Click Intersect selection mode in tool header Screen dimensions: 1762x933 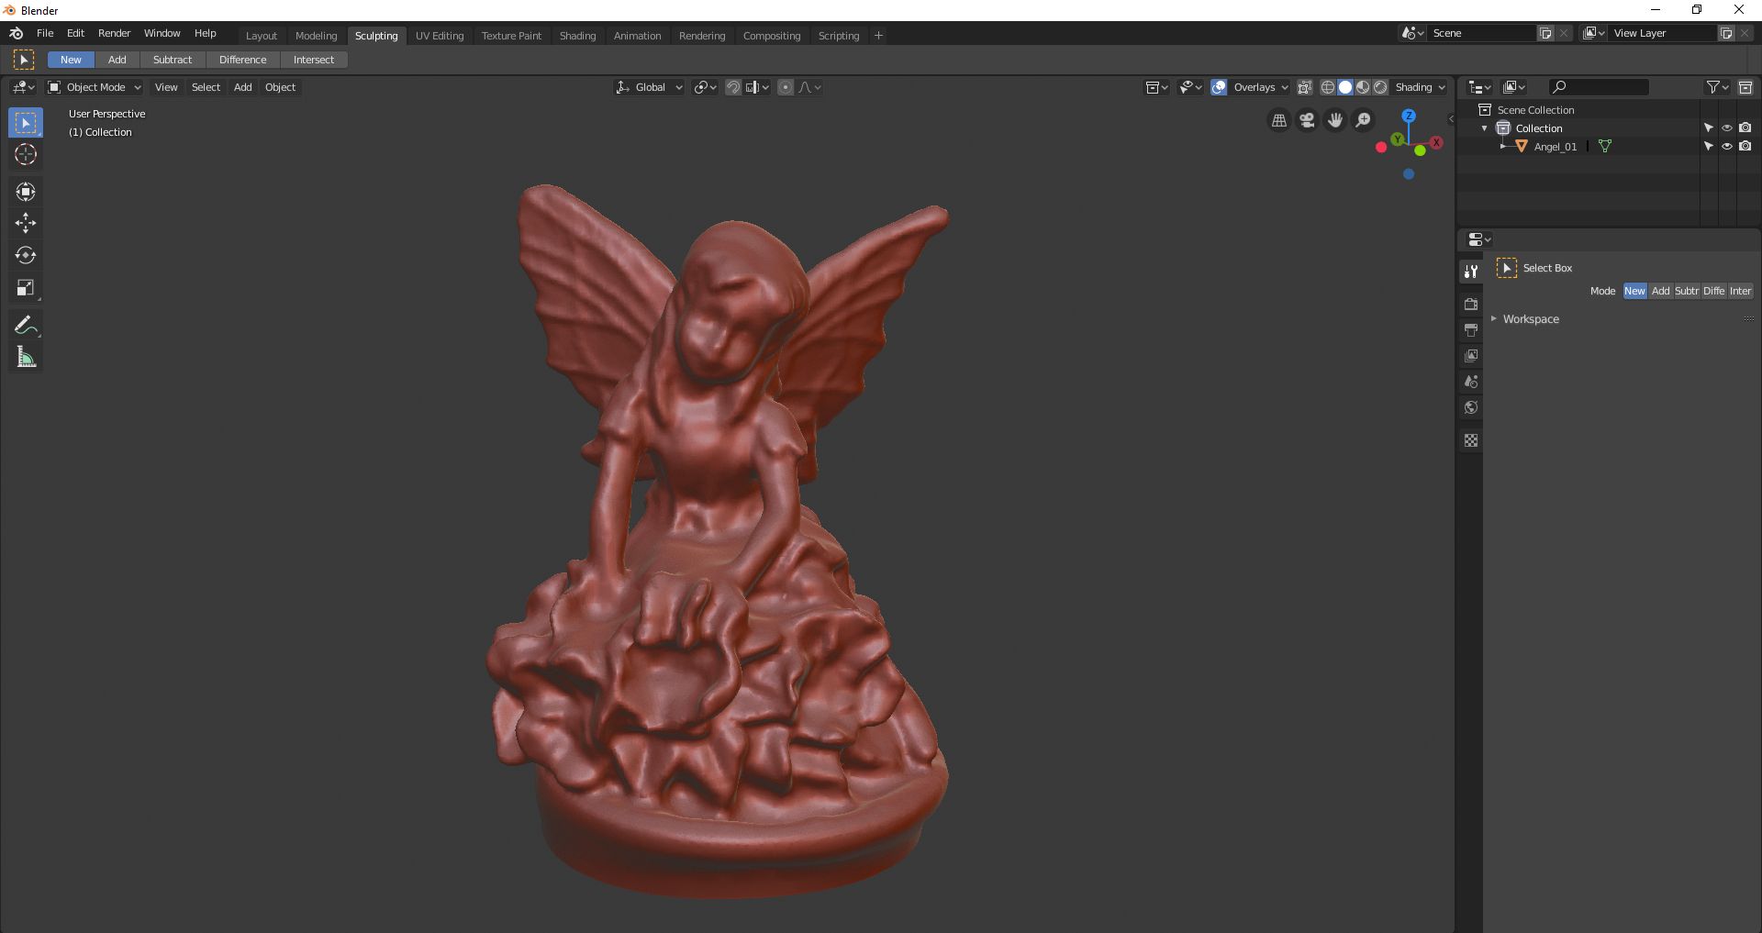coord(314,60)
